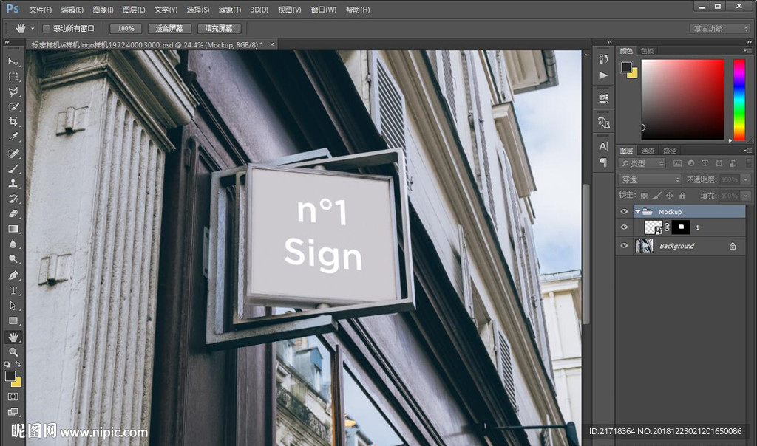757x446 pixels.
Task: Open Hand tool preset picker arrow
Action: point(33,29)
